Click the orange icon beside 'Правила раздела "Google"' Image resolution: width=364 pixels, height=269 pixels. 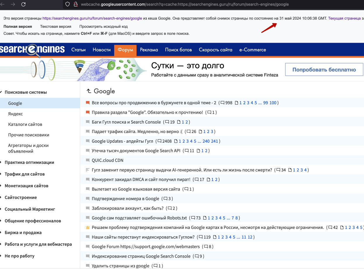click(88, 112)
